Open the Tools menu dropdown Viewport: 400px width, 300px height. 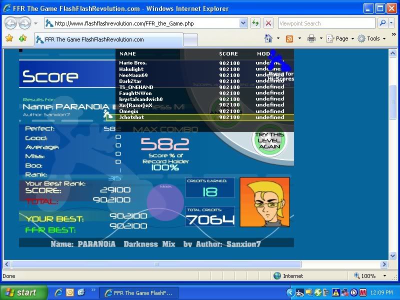click(372, 38)
